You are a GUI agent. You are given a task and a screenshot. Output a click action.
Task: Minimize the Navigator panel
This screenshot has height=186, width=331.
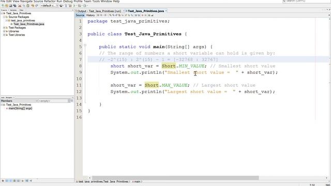pyautogui.click(x=72, y=98)
